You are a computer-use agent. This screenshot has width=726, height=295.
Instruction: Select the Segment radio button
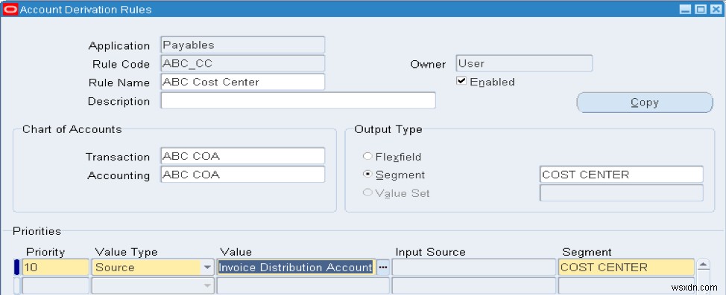coord(367,175)
